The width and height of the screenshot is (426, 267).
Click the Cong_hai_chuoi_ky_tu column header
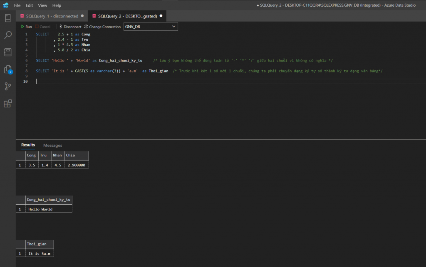click(48, 200)
